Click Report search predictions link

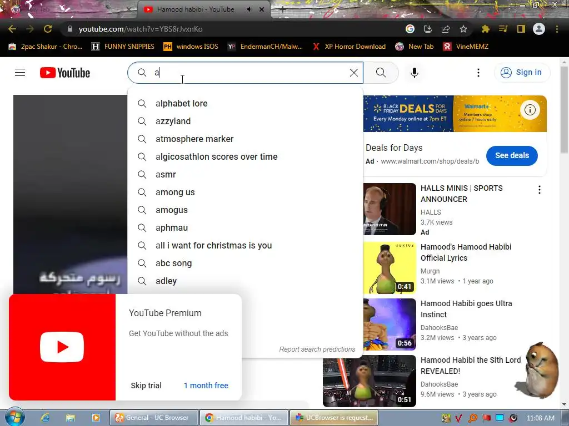click(317, 349)
